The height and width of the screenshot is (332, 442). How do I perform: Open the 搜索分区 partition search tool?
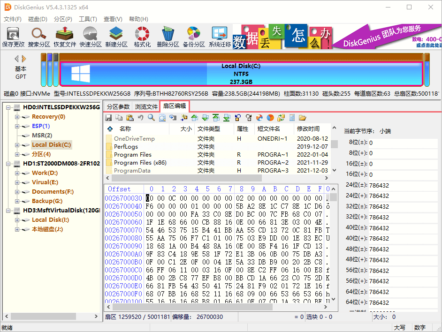pos(39,37)
